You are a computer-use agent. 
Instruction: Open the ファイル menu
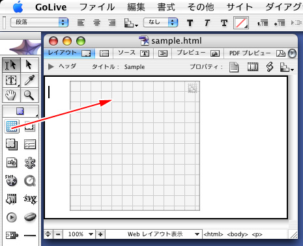tap(97, 7)
